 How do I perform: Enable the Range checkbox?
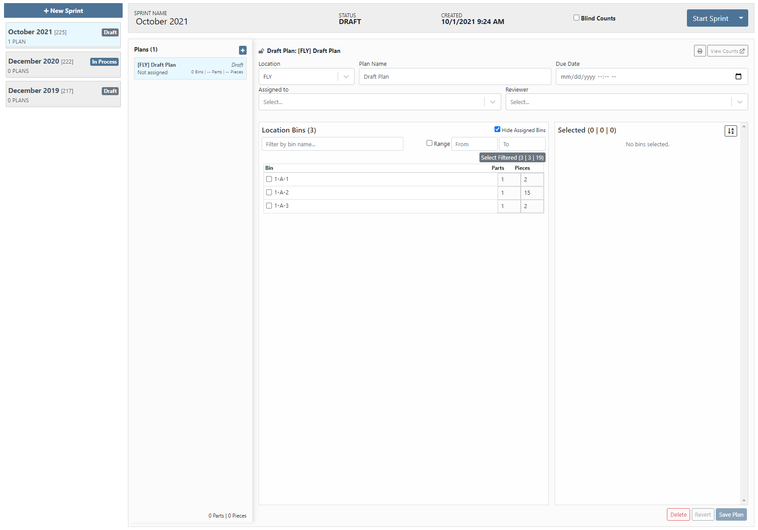(429, 143)
